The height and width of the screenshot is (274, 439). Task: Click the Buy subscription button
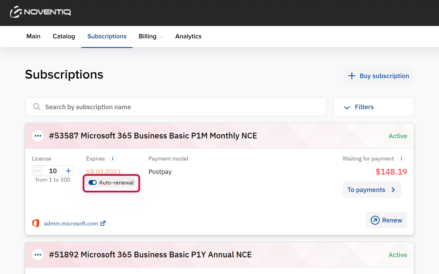(x=379, y=76)
